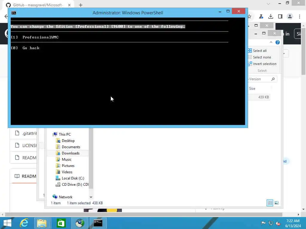The height and width of the screenshot is (229, 306).
Task: Open the Windows Start button
Action: pos(7,223)
